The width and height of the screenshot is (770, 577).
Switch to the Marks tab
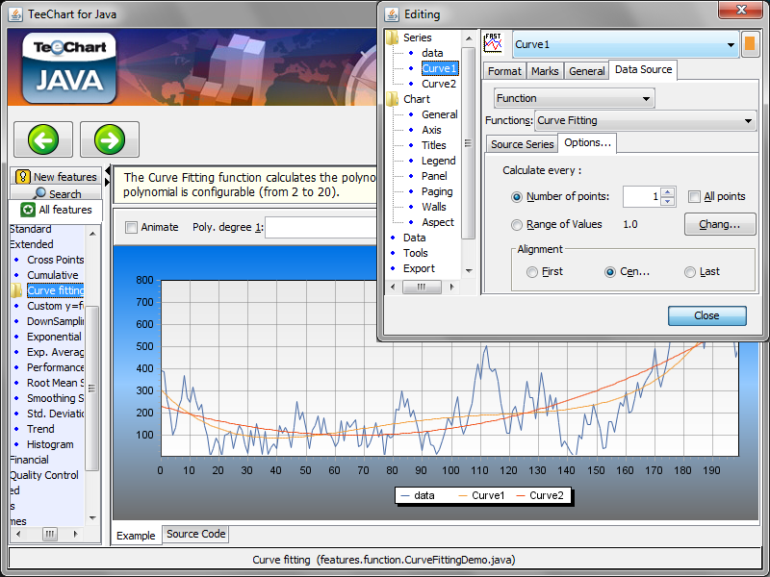[x=545, y=71]
